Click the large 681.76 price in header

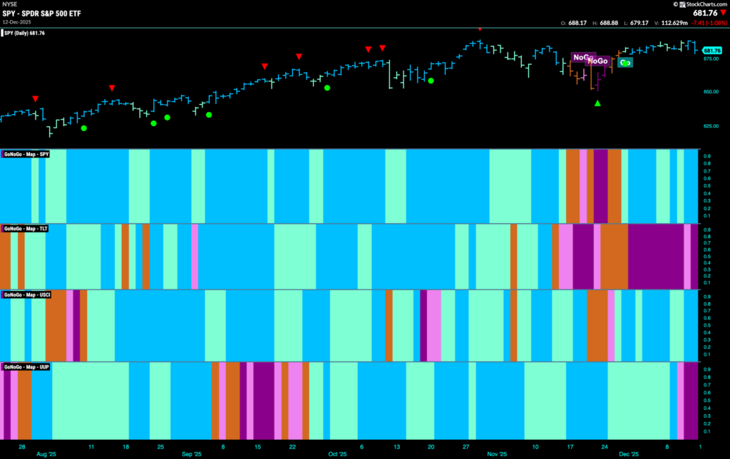(705, 13)
